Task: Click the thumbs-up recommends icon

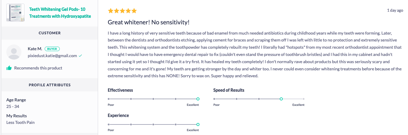Action: click(x=9, y=68)
